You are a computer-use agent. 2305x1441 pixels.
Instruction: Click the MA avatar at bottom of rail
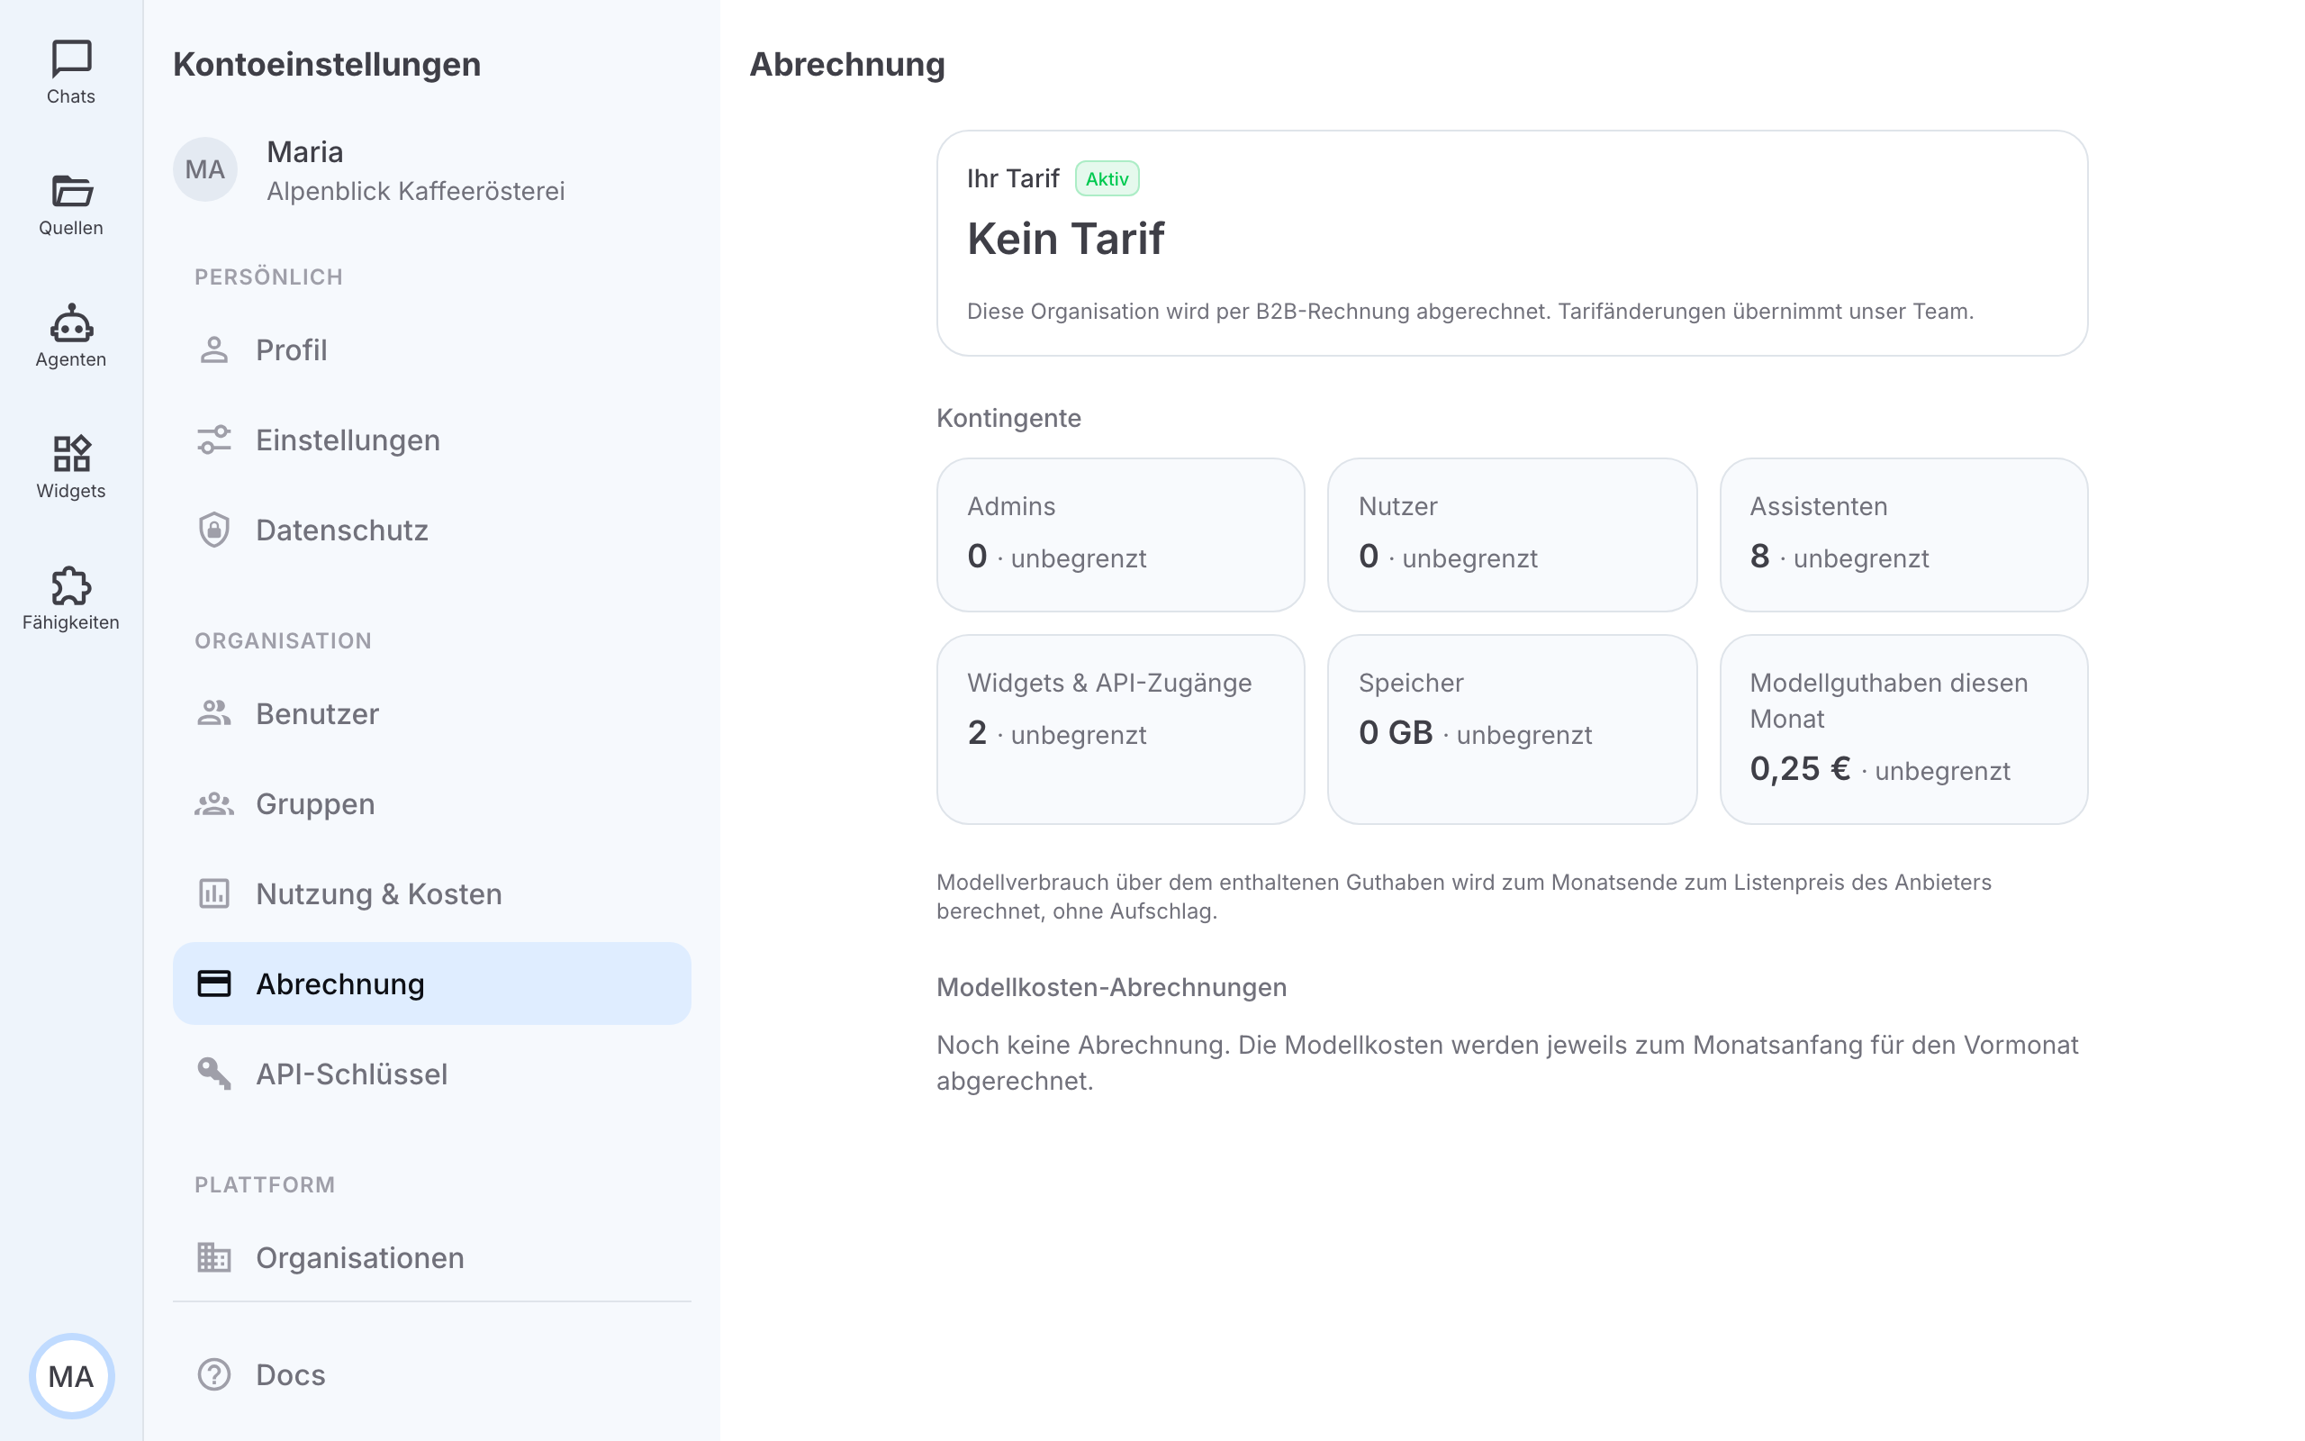pos(71,1376)
